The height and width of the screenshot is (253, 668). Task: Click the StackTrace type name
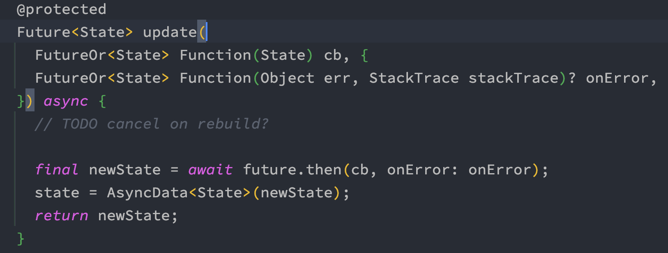point(414,78)
